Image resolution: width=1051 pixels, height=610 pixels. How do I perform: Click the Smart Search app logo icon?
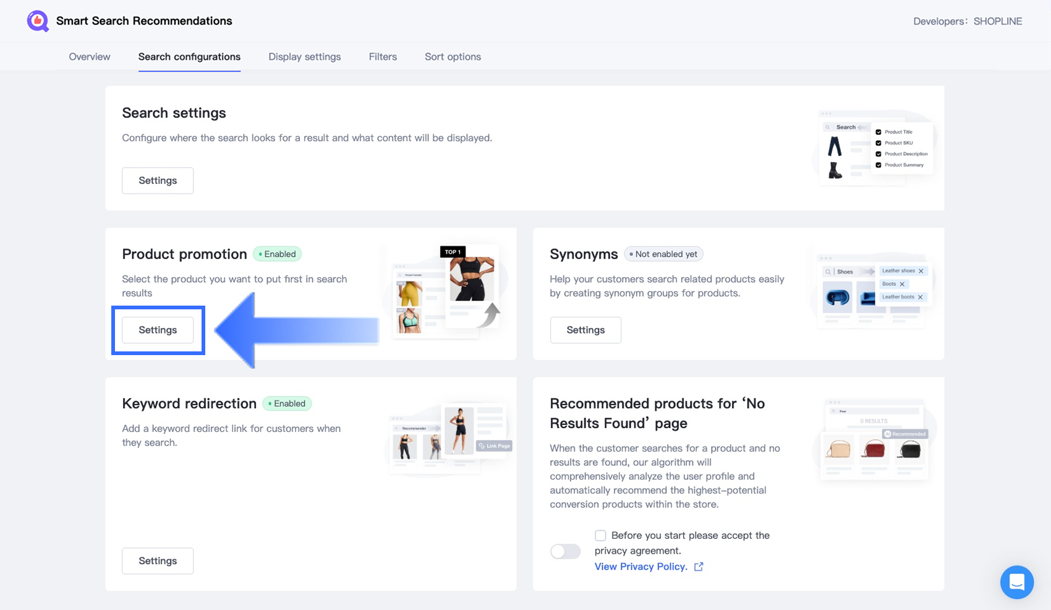pos(38,21)
